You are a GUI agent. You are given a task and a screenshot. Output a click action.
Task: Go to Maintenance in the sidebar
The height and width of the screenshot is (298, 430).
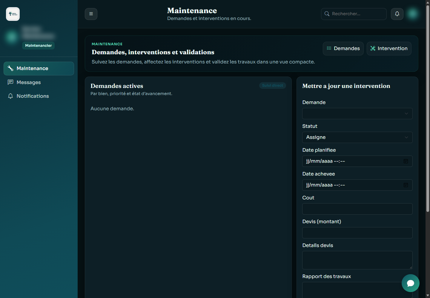39,69
